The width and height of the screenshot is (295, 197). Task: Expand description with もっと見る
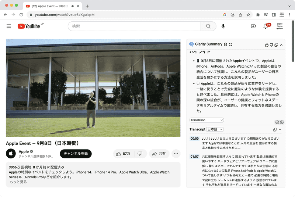(x=18, y=182)
